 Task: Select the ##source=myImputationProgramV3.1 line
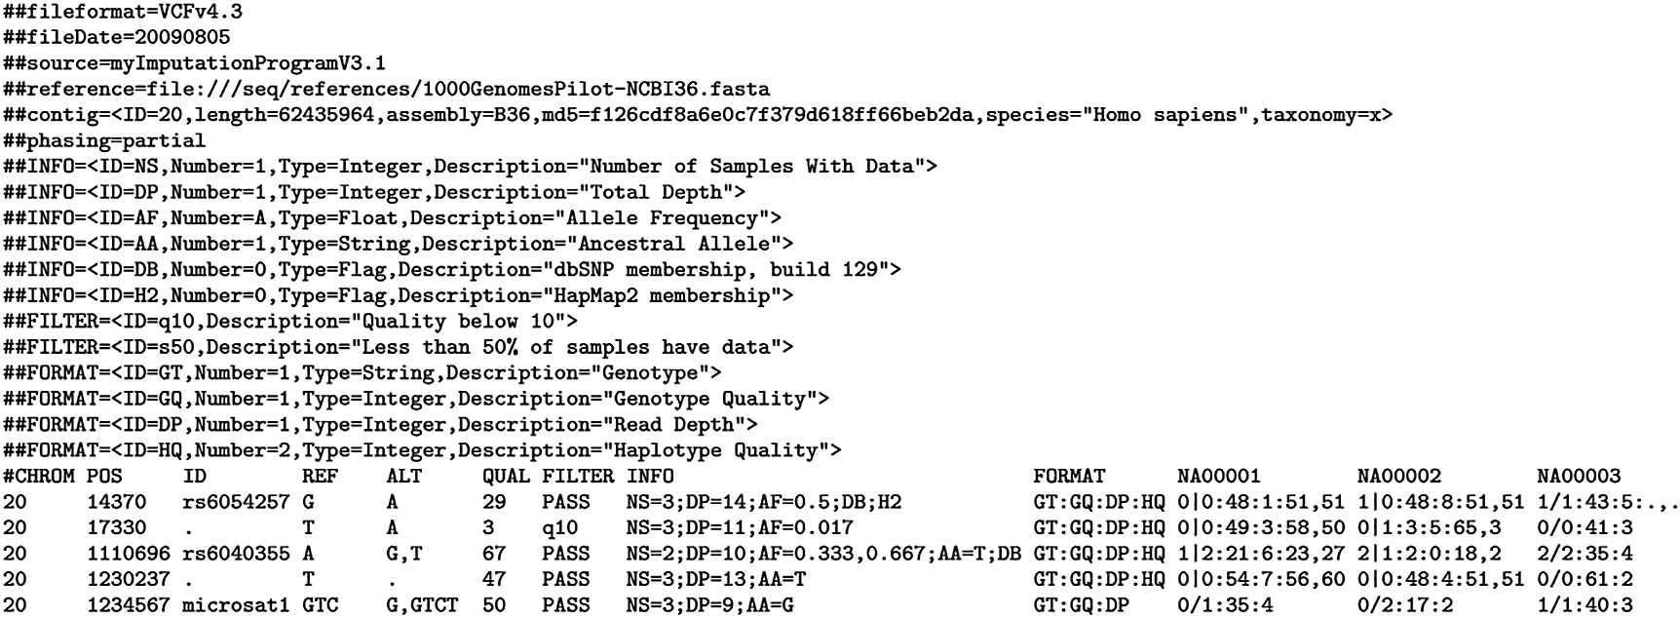coord(195,63)
